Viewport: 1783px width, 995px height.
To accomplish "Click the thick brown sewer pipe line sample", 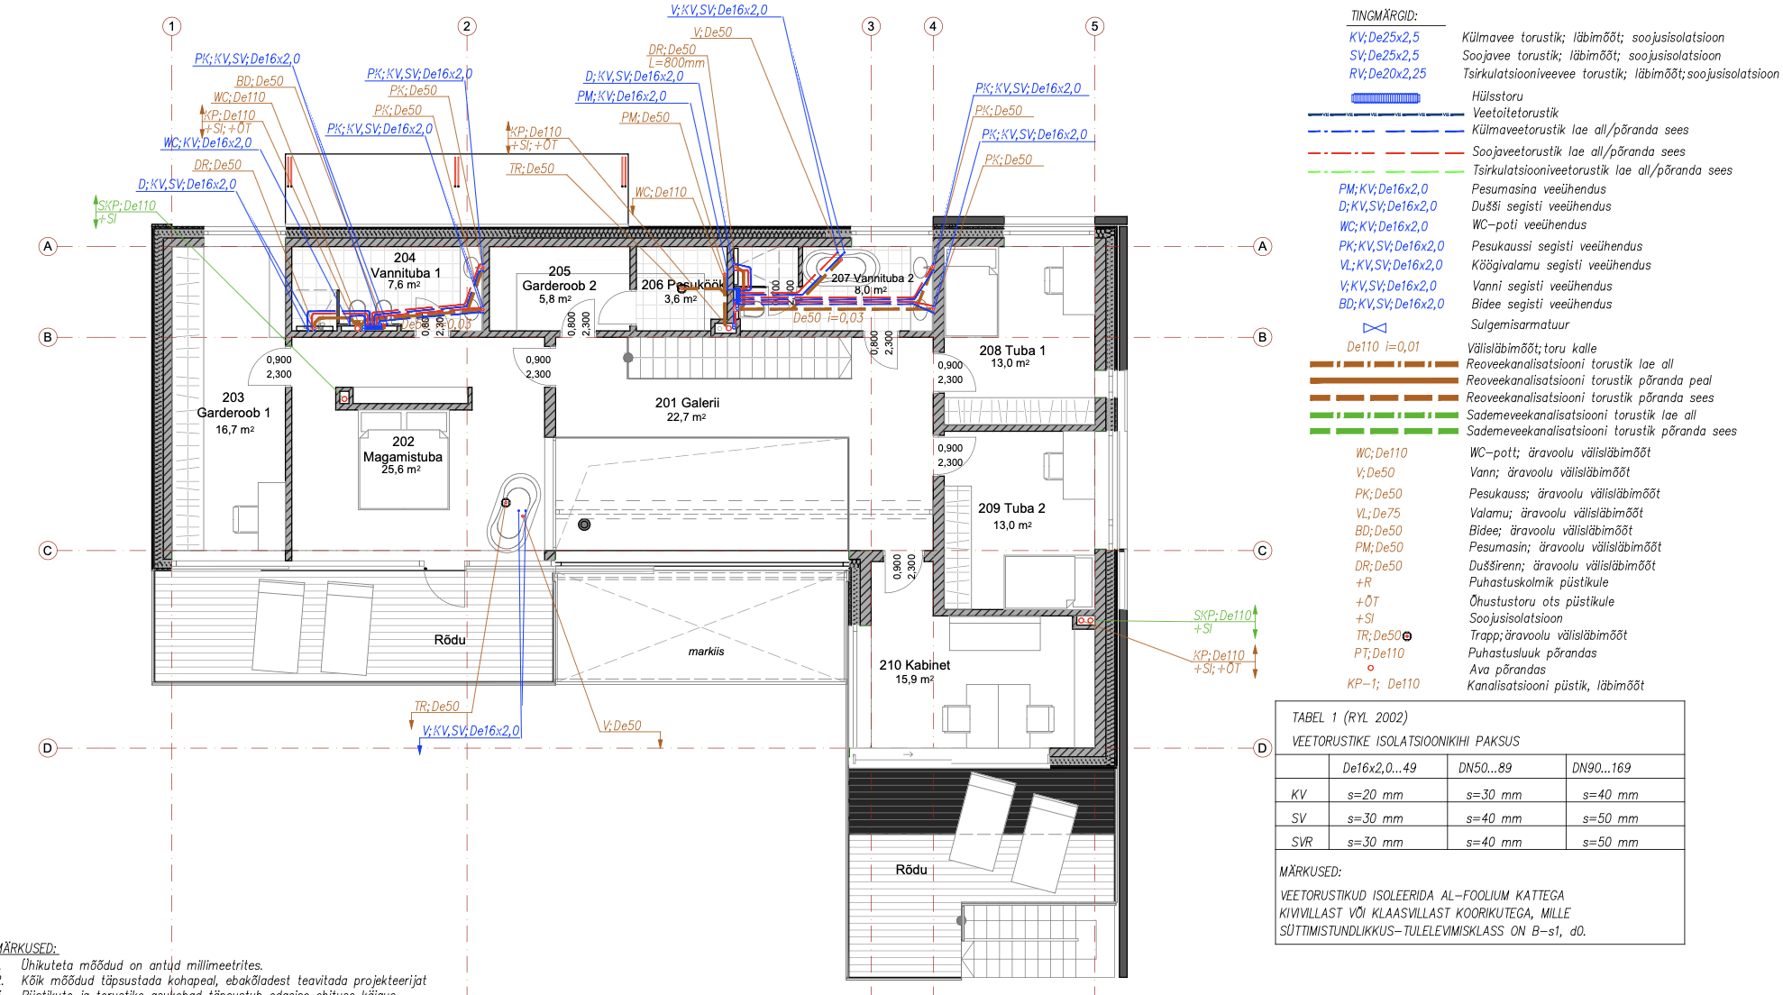I will coord(1383,381).
